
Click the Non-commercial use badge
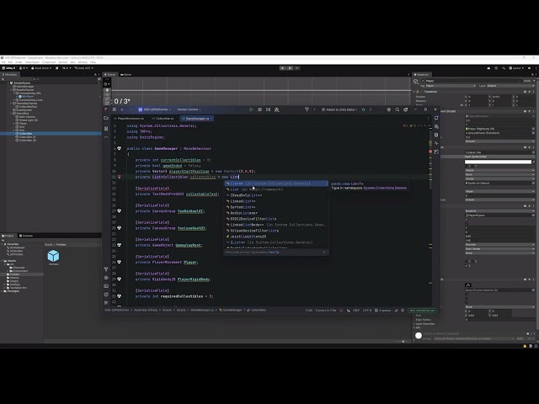click(x=422, y=311)
